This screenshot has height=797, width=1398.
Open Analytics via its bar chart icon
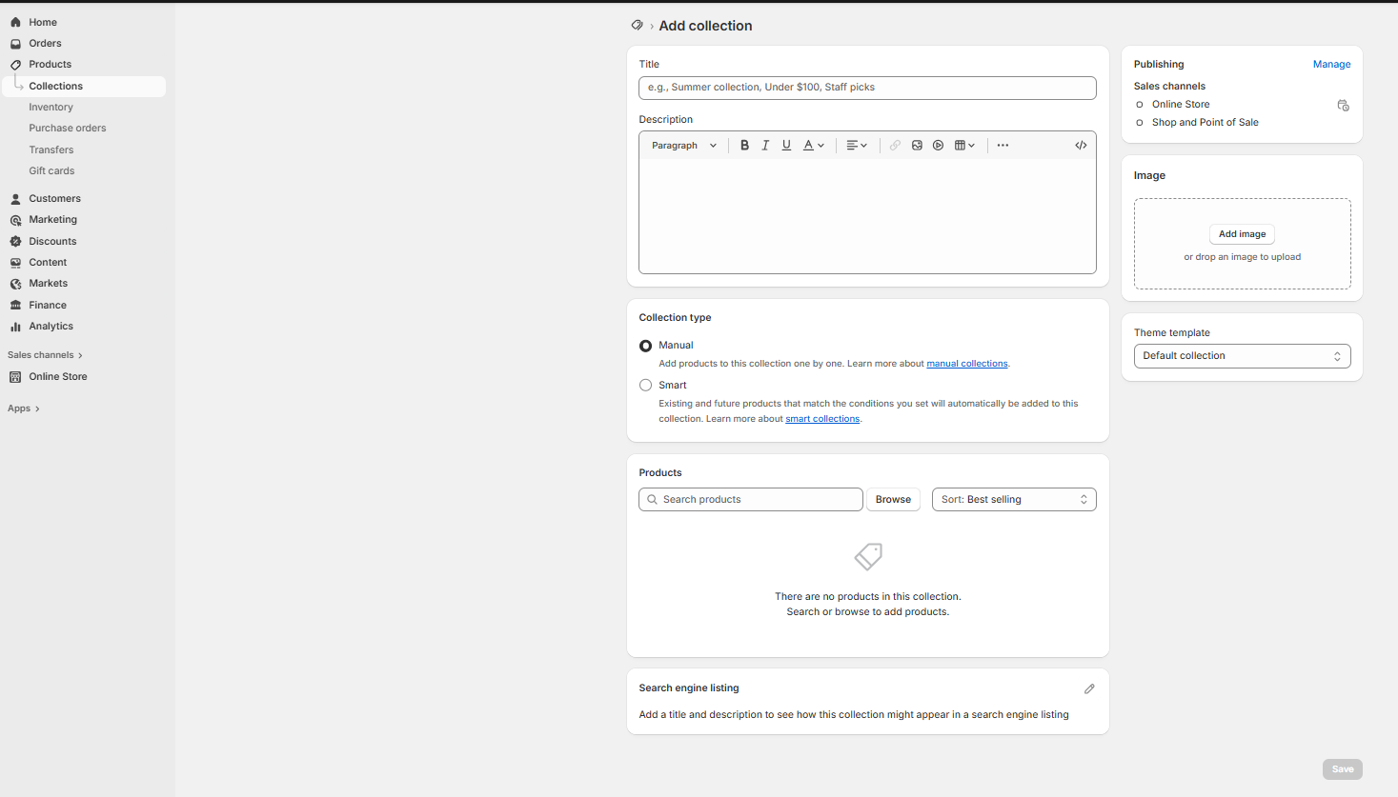coord(15,327)
